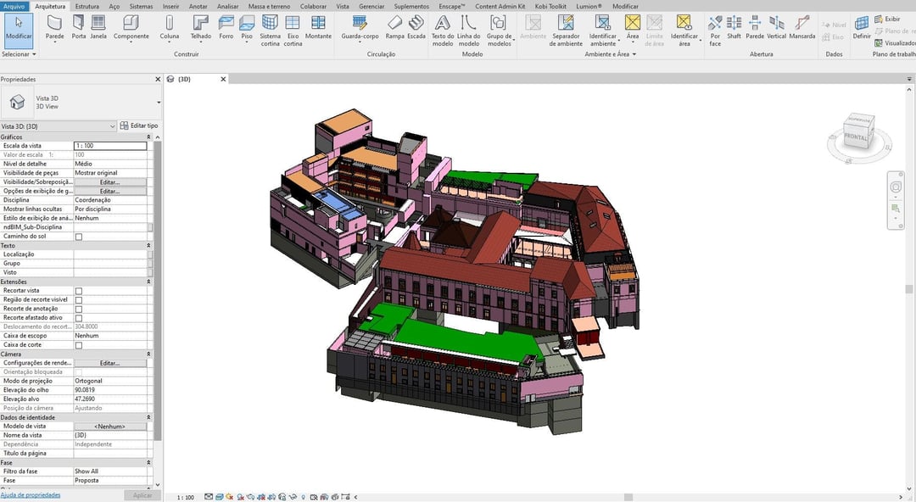Select the Coluna column tool
Image resolution: width=916 pixels, height=502 pixels.
click(170, 28)
